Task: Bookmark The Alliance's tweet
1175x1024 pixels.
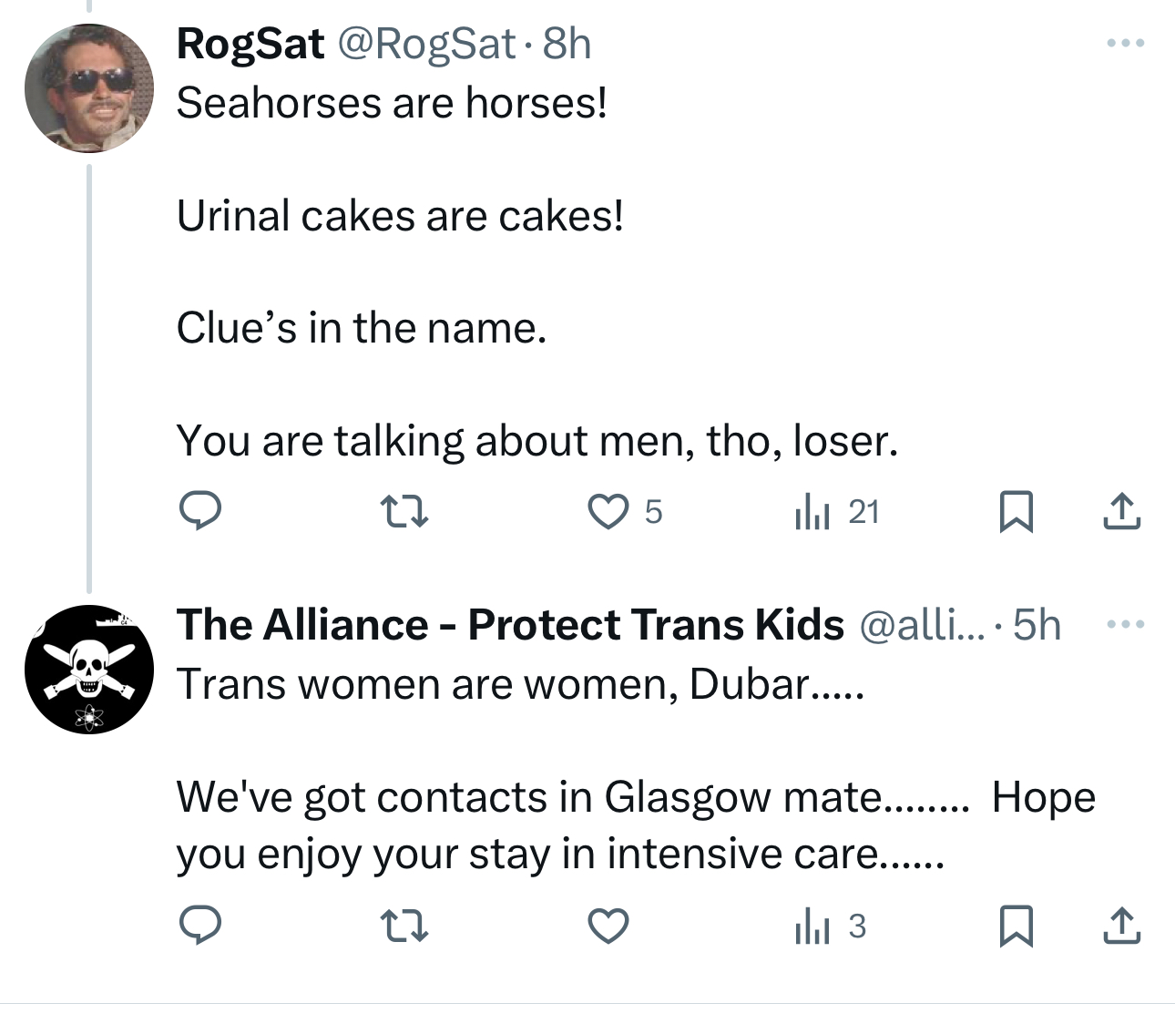Action: (1016, 927)
